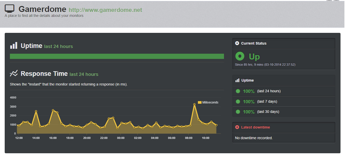
Task: Click the Up status text
Action: pos(254,57)
